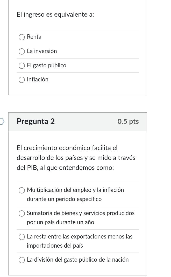Click the La inversión answer text

(42, 51)
